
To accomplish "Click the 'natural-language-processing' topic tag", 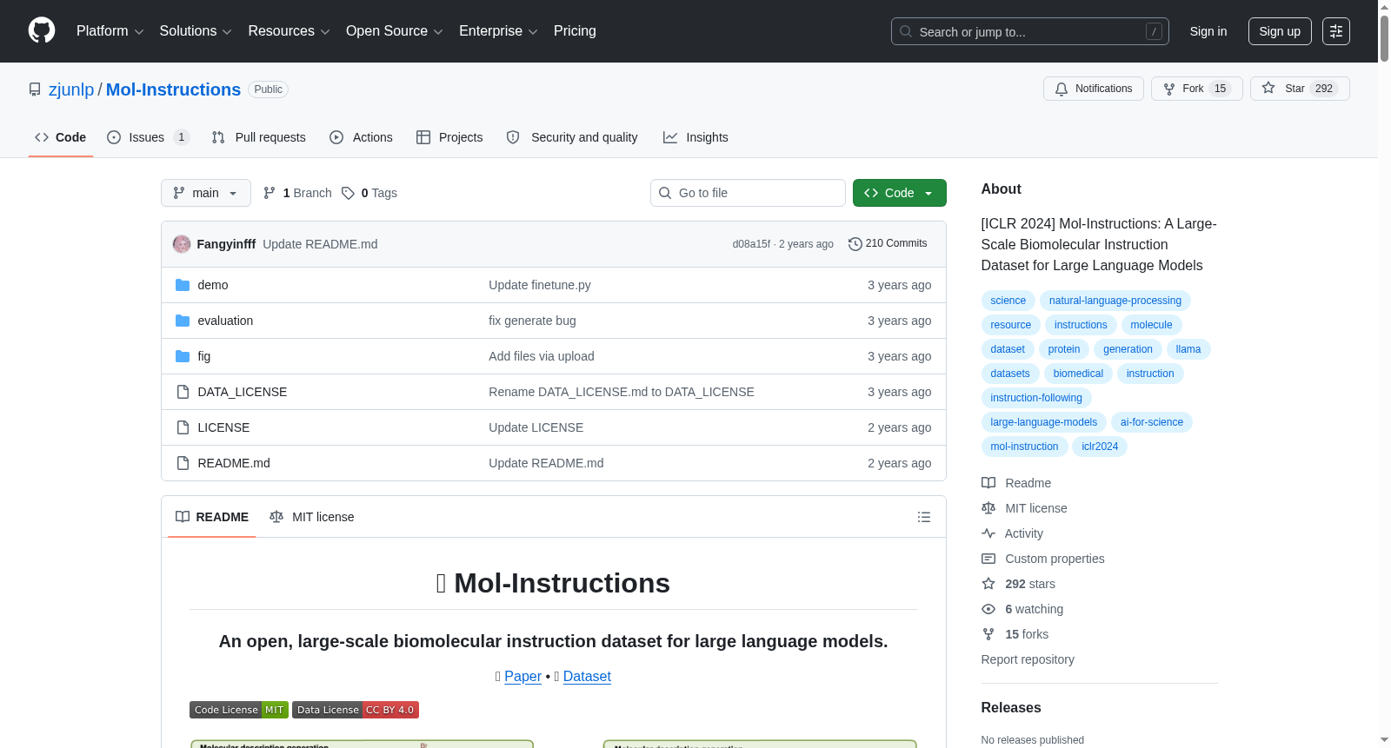I will point(1115,301).
